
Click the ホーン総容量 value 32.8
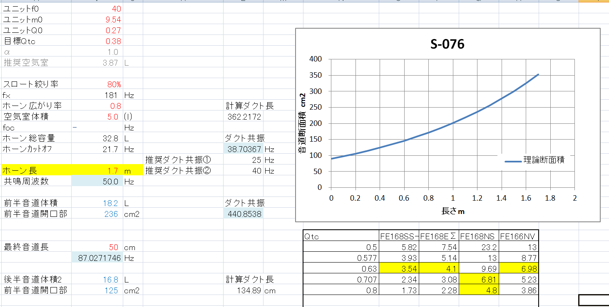pyautogui.click(x=97, y=138)
